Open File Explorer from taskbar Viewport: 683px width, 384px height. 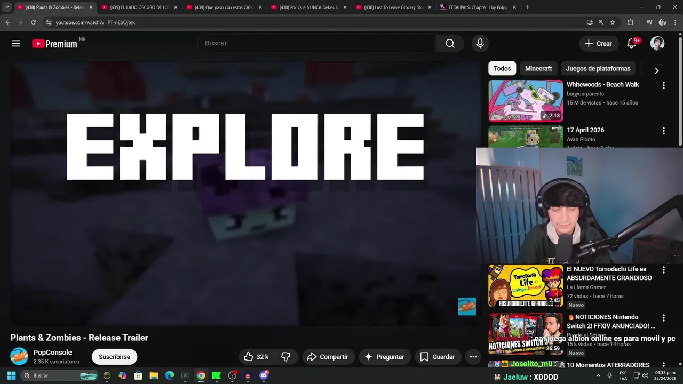[154, 375]
